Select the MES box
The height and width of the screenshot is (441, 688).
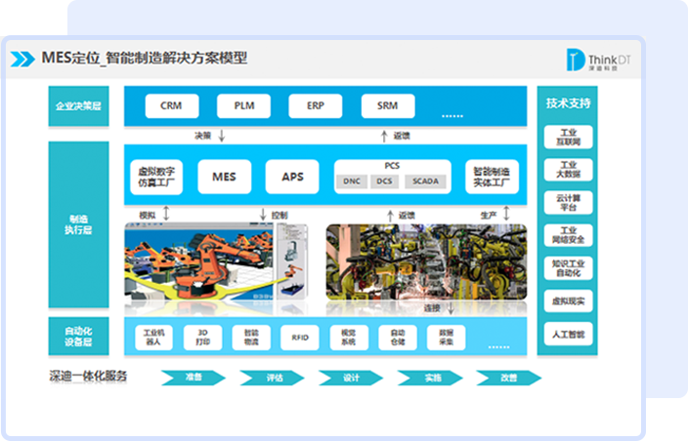[x=224, y=177]
